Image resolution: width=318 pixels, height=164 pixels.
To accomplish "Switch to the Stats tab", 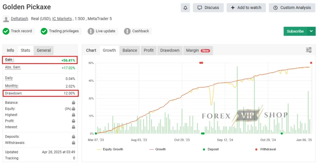I will [x=25, y=50].
